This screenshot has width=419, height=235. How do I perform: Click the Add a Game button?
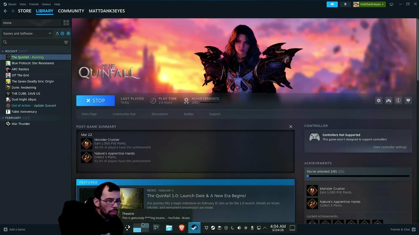(x=14, y=229)
